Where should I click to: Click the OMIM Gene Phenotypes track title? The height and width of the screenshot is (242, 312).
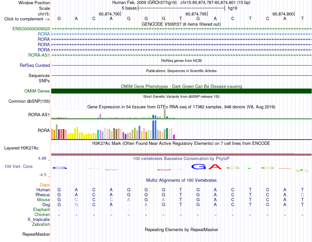point(181,86)
